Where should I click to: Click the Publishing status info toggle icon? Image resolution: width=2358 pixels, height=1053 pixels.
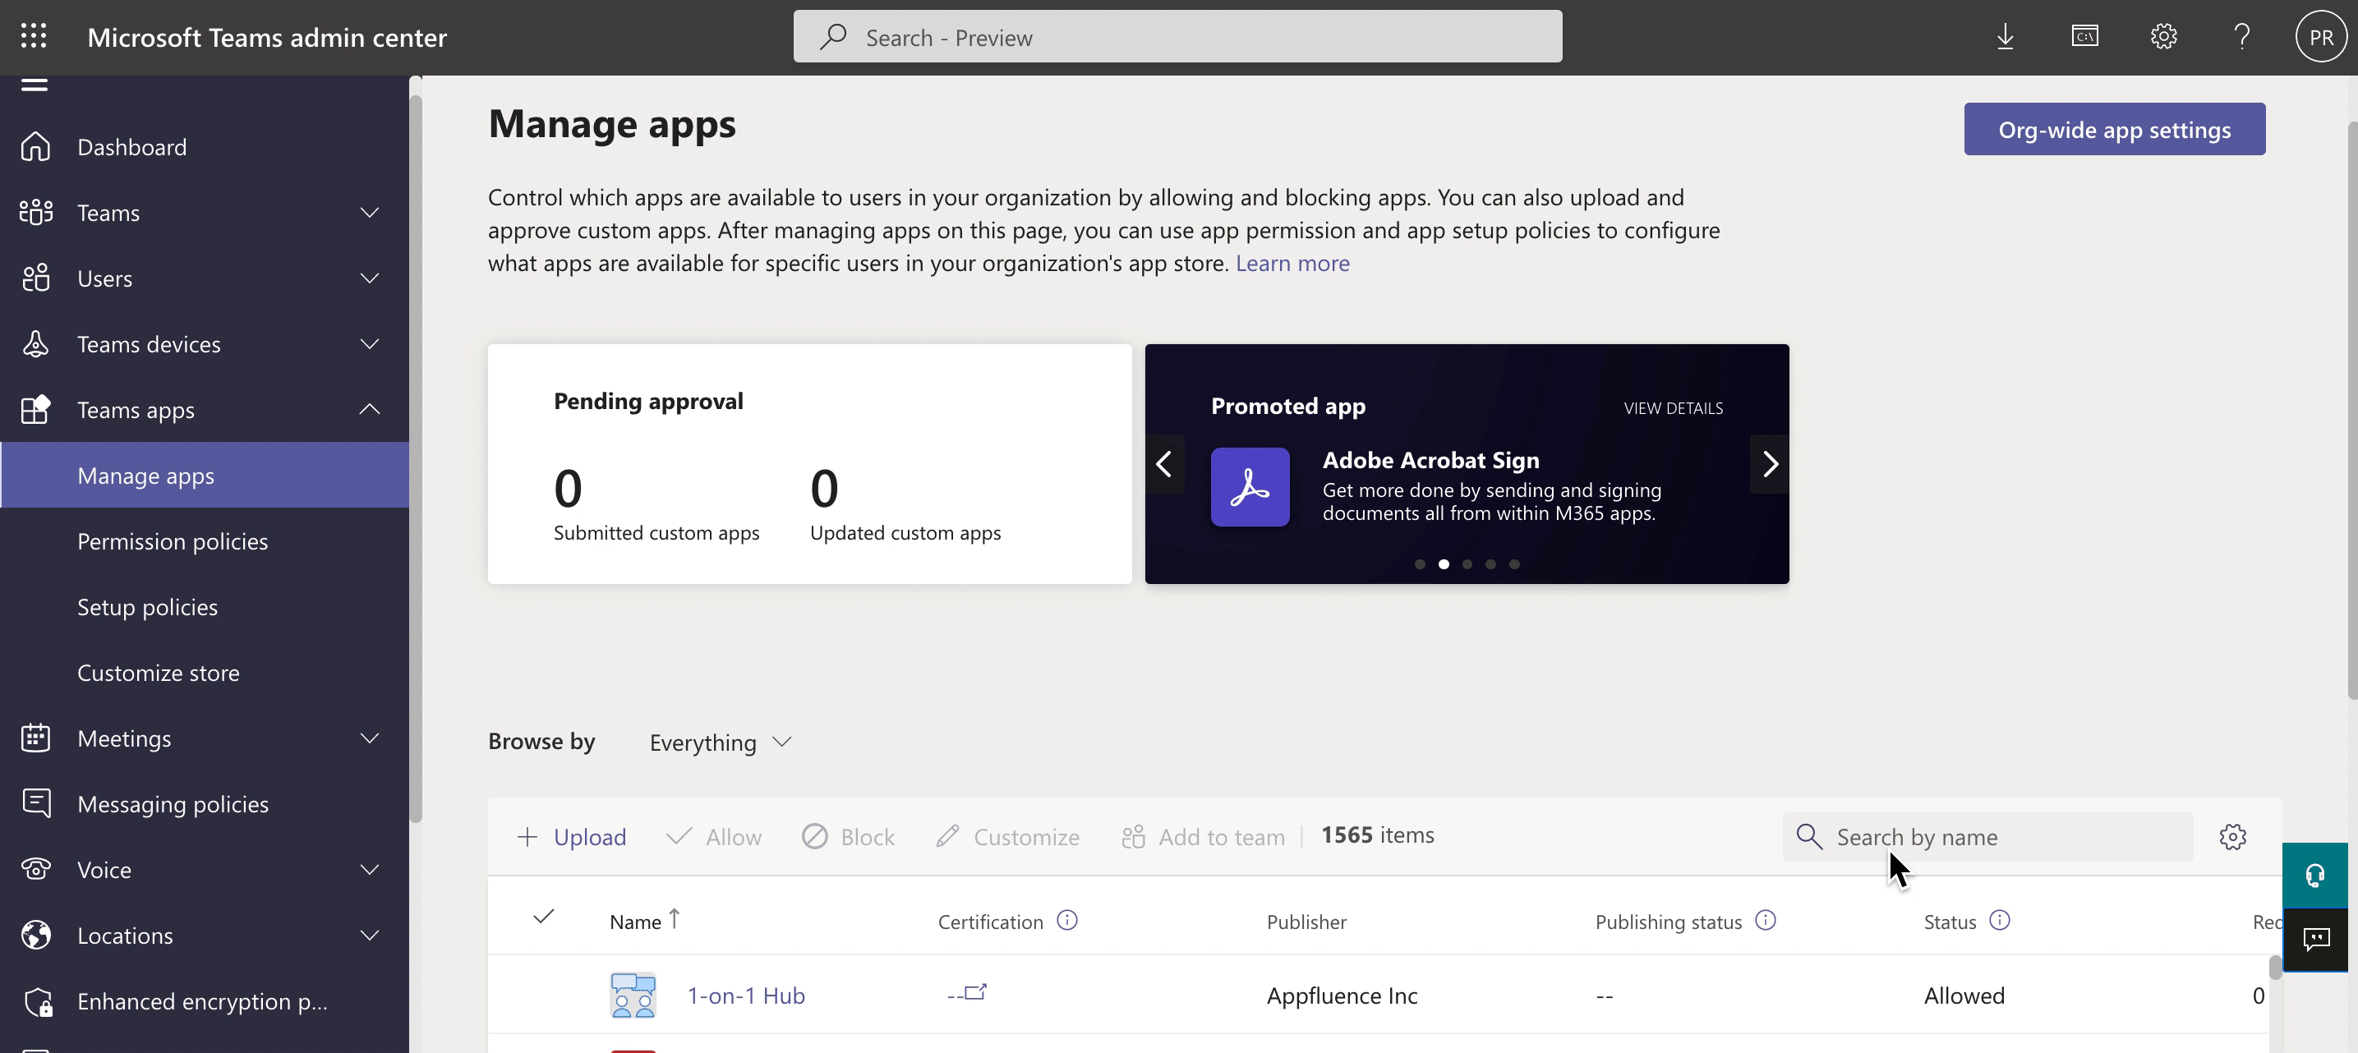pyautogui.click(x=1766, y=922)
